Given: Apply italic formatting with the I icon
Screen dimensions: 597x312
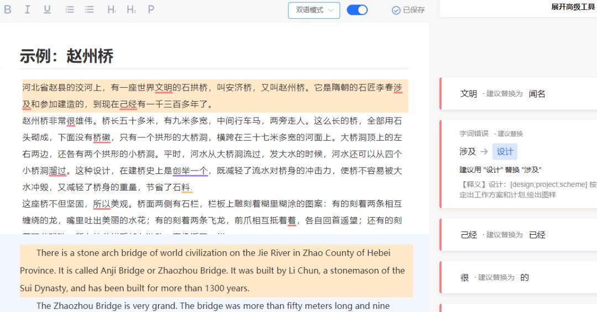Looking at the screenshot, I should coord(28,9).
